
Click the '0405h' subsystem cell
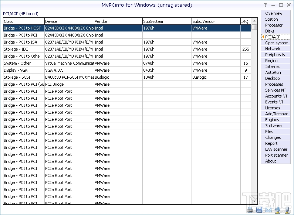point(167,70)
